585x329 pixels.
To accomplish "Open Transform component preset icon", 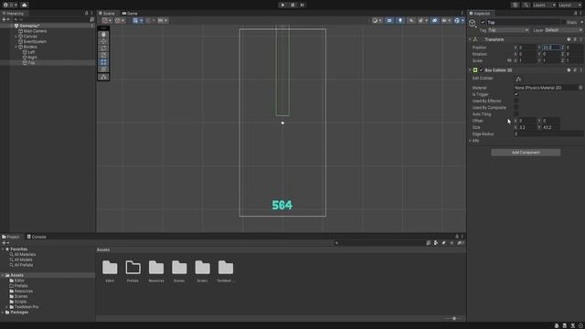I will 575,39.
